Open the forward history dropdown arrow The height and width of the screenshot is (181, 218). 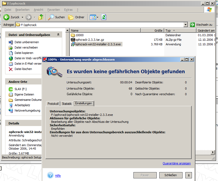coord(35,17)
